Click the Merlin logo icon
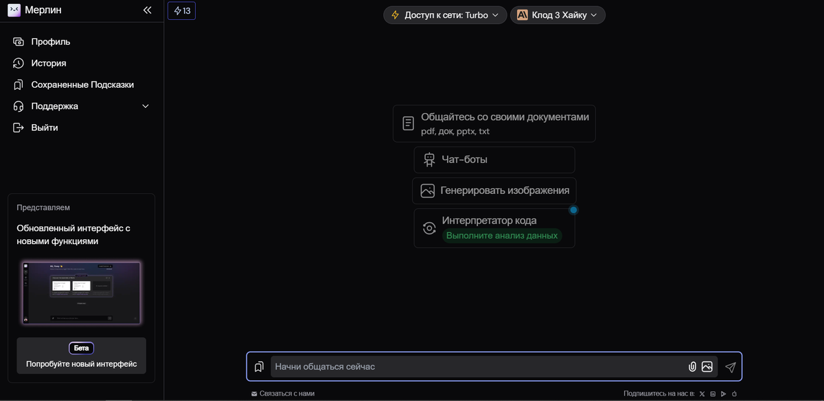 point(14,10)
